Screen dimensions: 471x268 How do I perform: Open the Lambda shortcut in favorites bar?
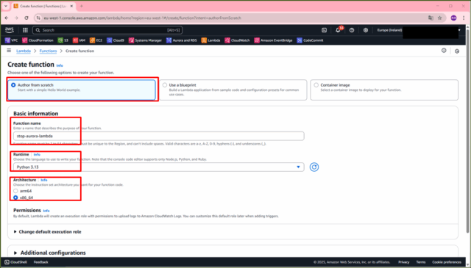[211, 40]
